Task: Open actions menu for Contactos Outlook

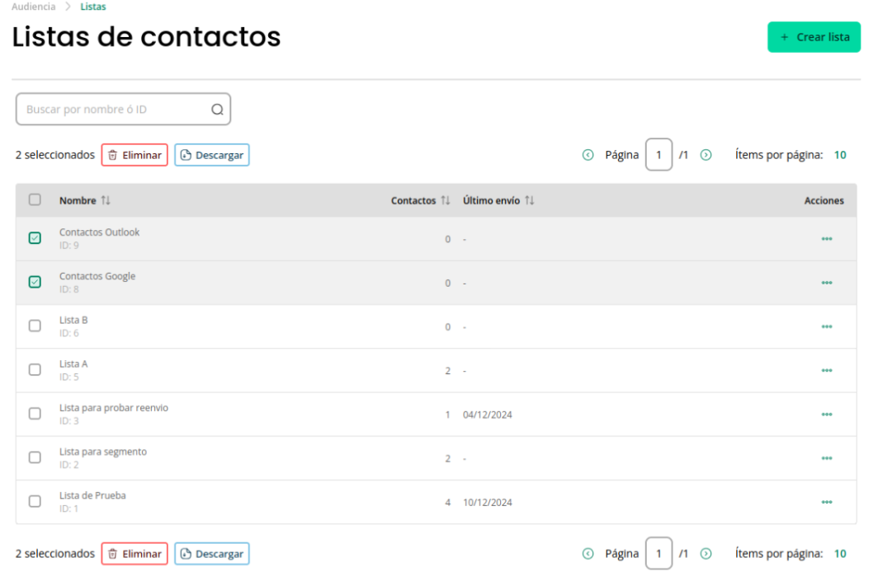Action: click(x=827, y=239)
